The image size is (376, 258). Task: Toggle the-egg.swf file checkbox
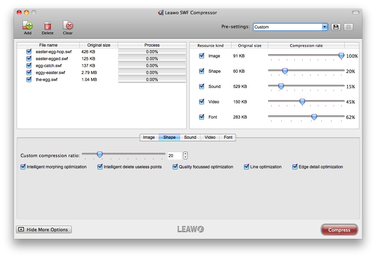29,79
